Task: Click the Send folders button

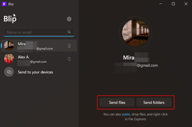Action: pos(154,102)
